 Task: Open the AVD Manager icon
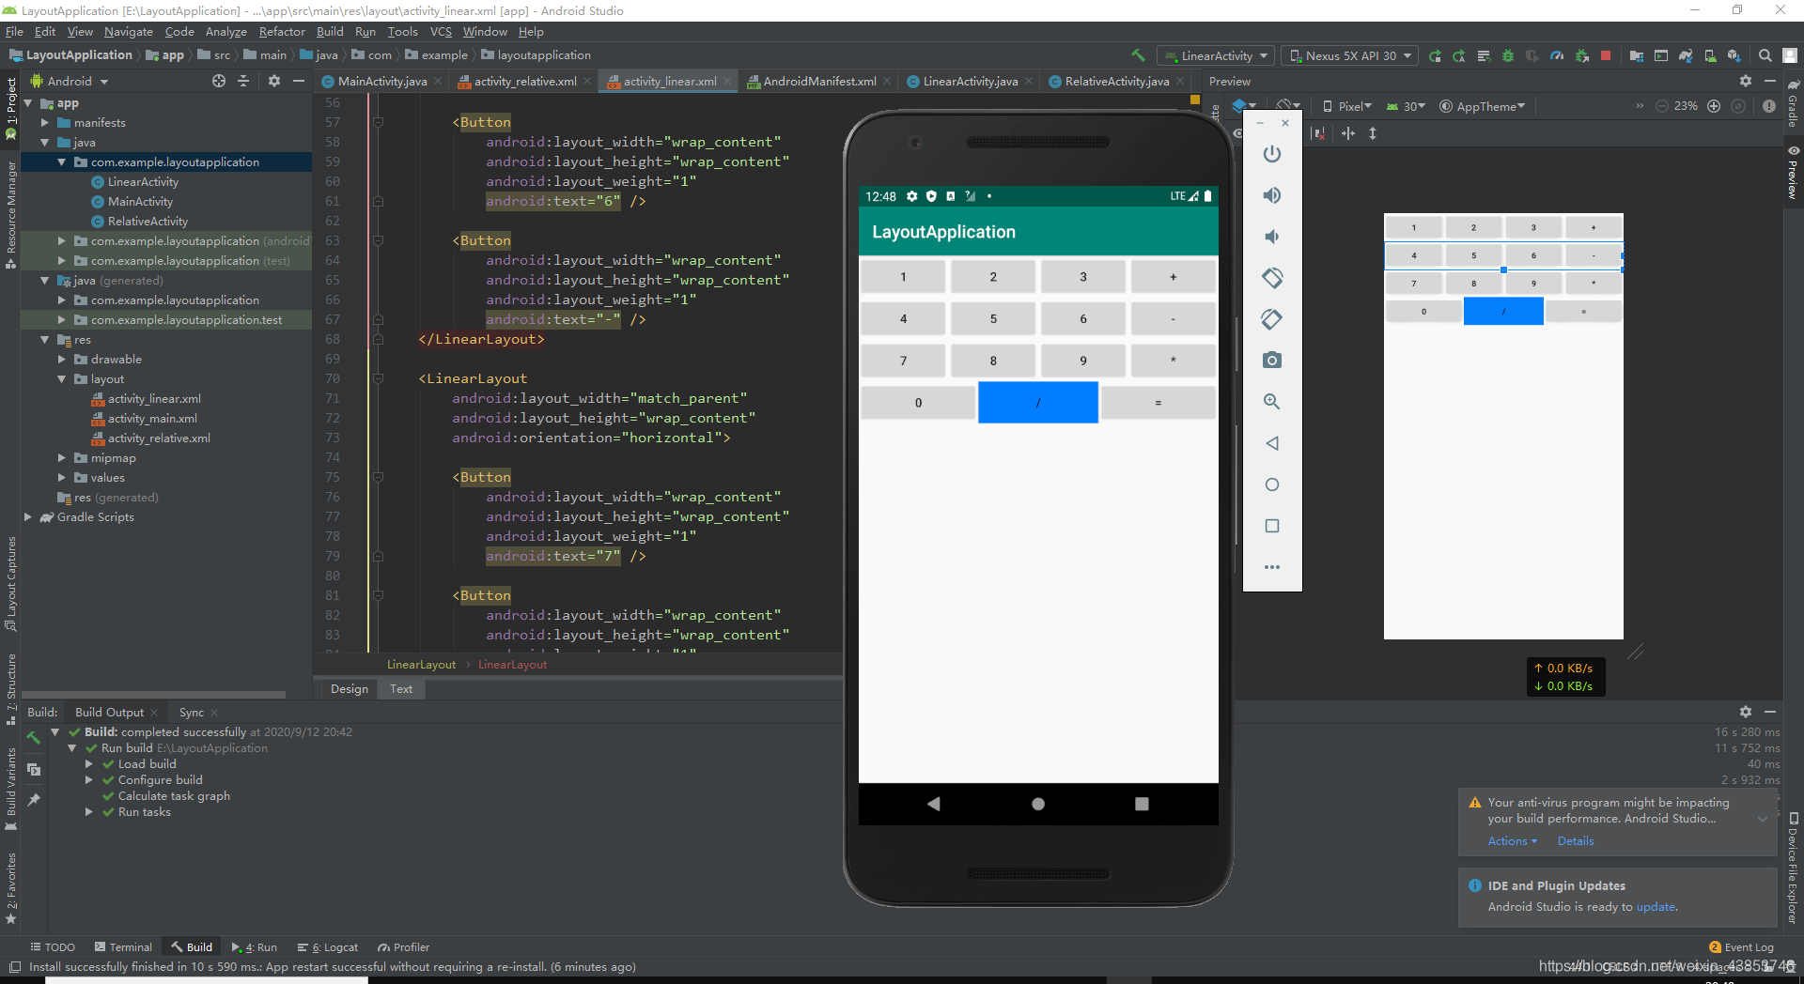point(1710,55)
